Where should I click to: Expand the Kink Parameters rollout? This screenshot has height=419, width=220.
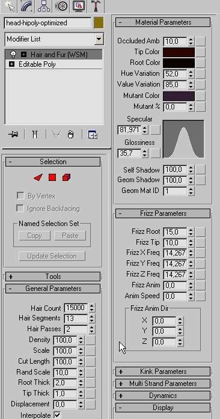click(163, 372)
